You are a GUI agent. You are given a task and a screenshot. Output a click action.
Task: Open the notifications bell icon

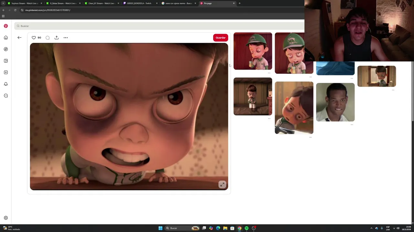(x=6, y=84)
